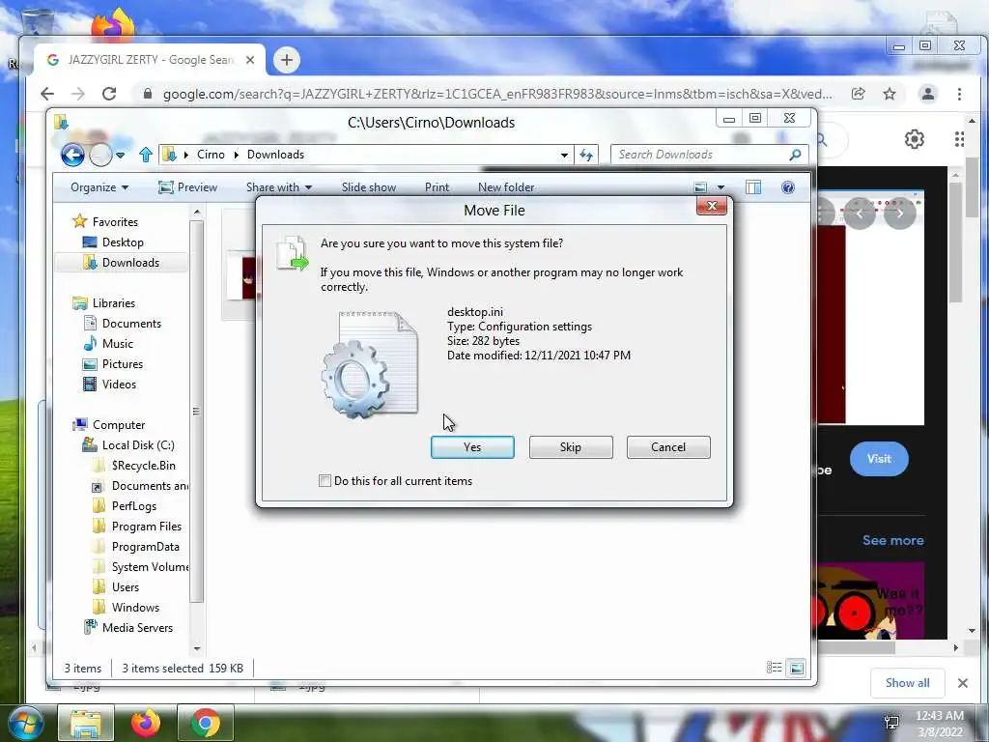Open Chrome from the taskbar

click(206, 723)
